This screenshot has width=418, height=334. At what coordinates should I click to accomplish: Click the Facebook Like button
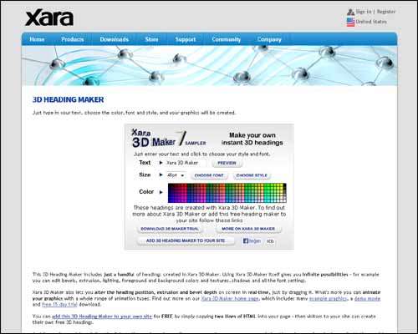click(x=252, y=241)
